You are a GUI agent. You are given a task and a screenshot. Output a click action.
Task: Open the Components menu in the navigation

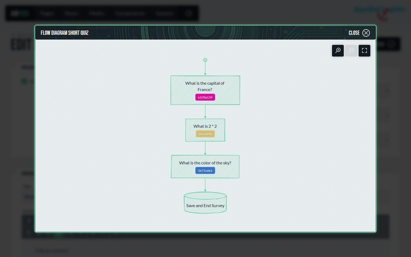point(130,13)
